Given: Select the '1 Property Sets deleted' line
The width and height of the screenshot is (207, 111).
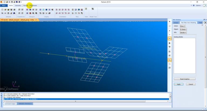Looking at the screenshot, I should point(12,98).
